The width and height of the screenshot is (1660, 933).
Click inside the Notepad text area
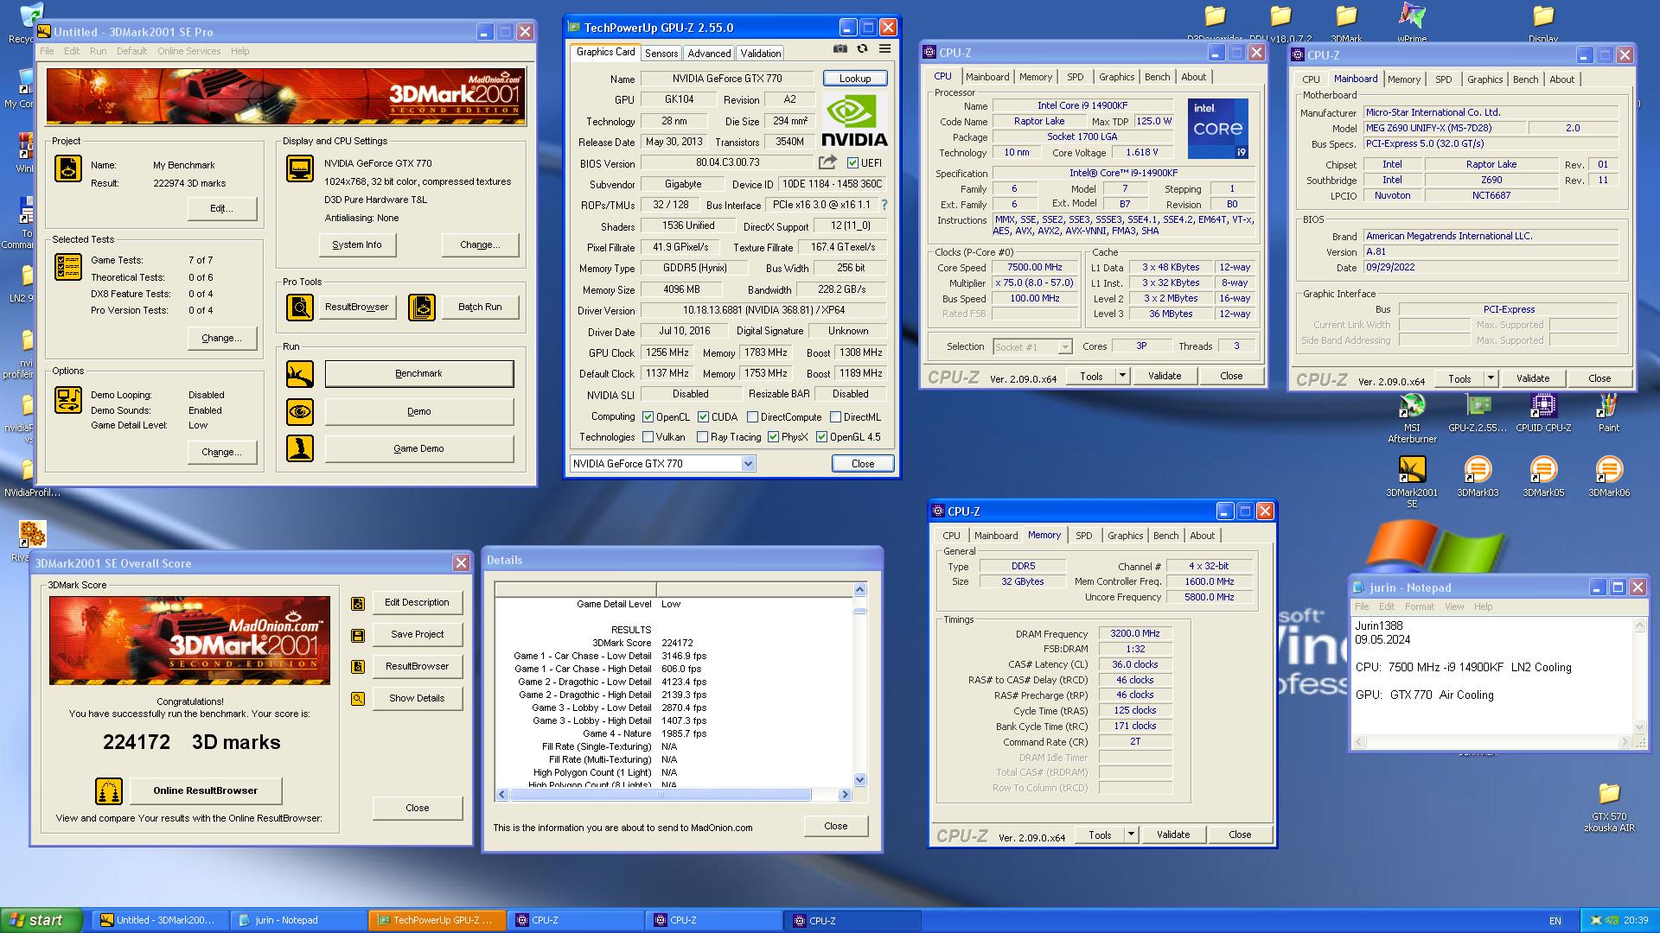[1492, 676]
